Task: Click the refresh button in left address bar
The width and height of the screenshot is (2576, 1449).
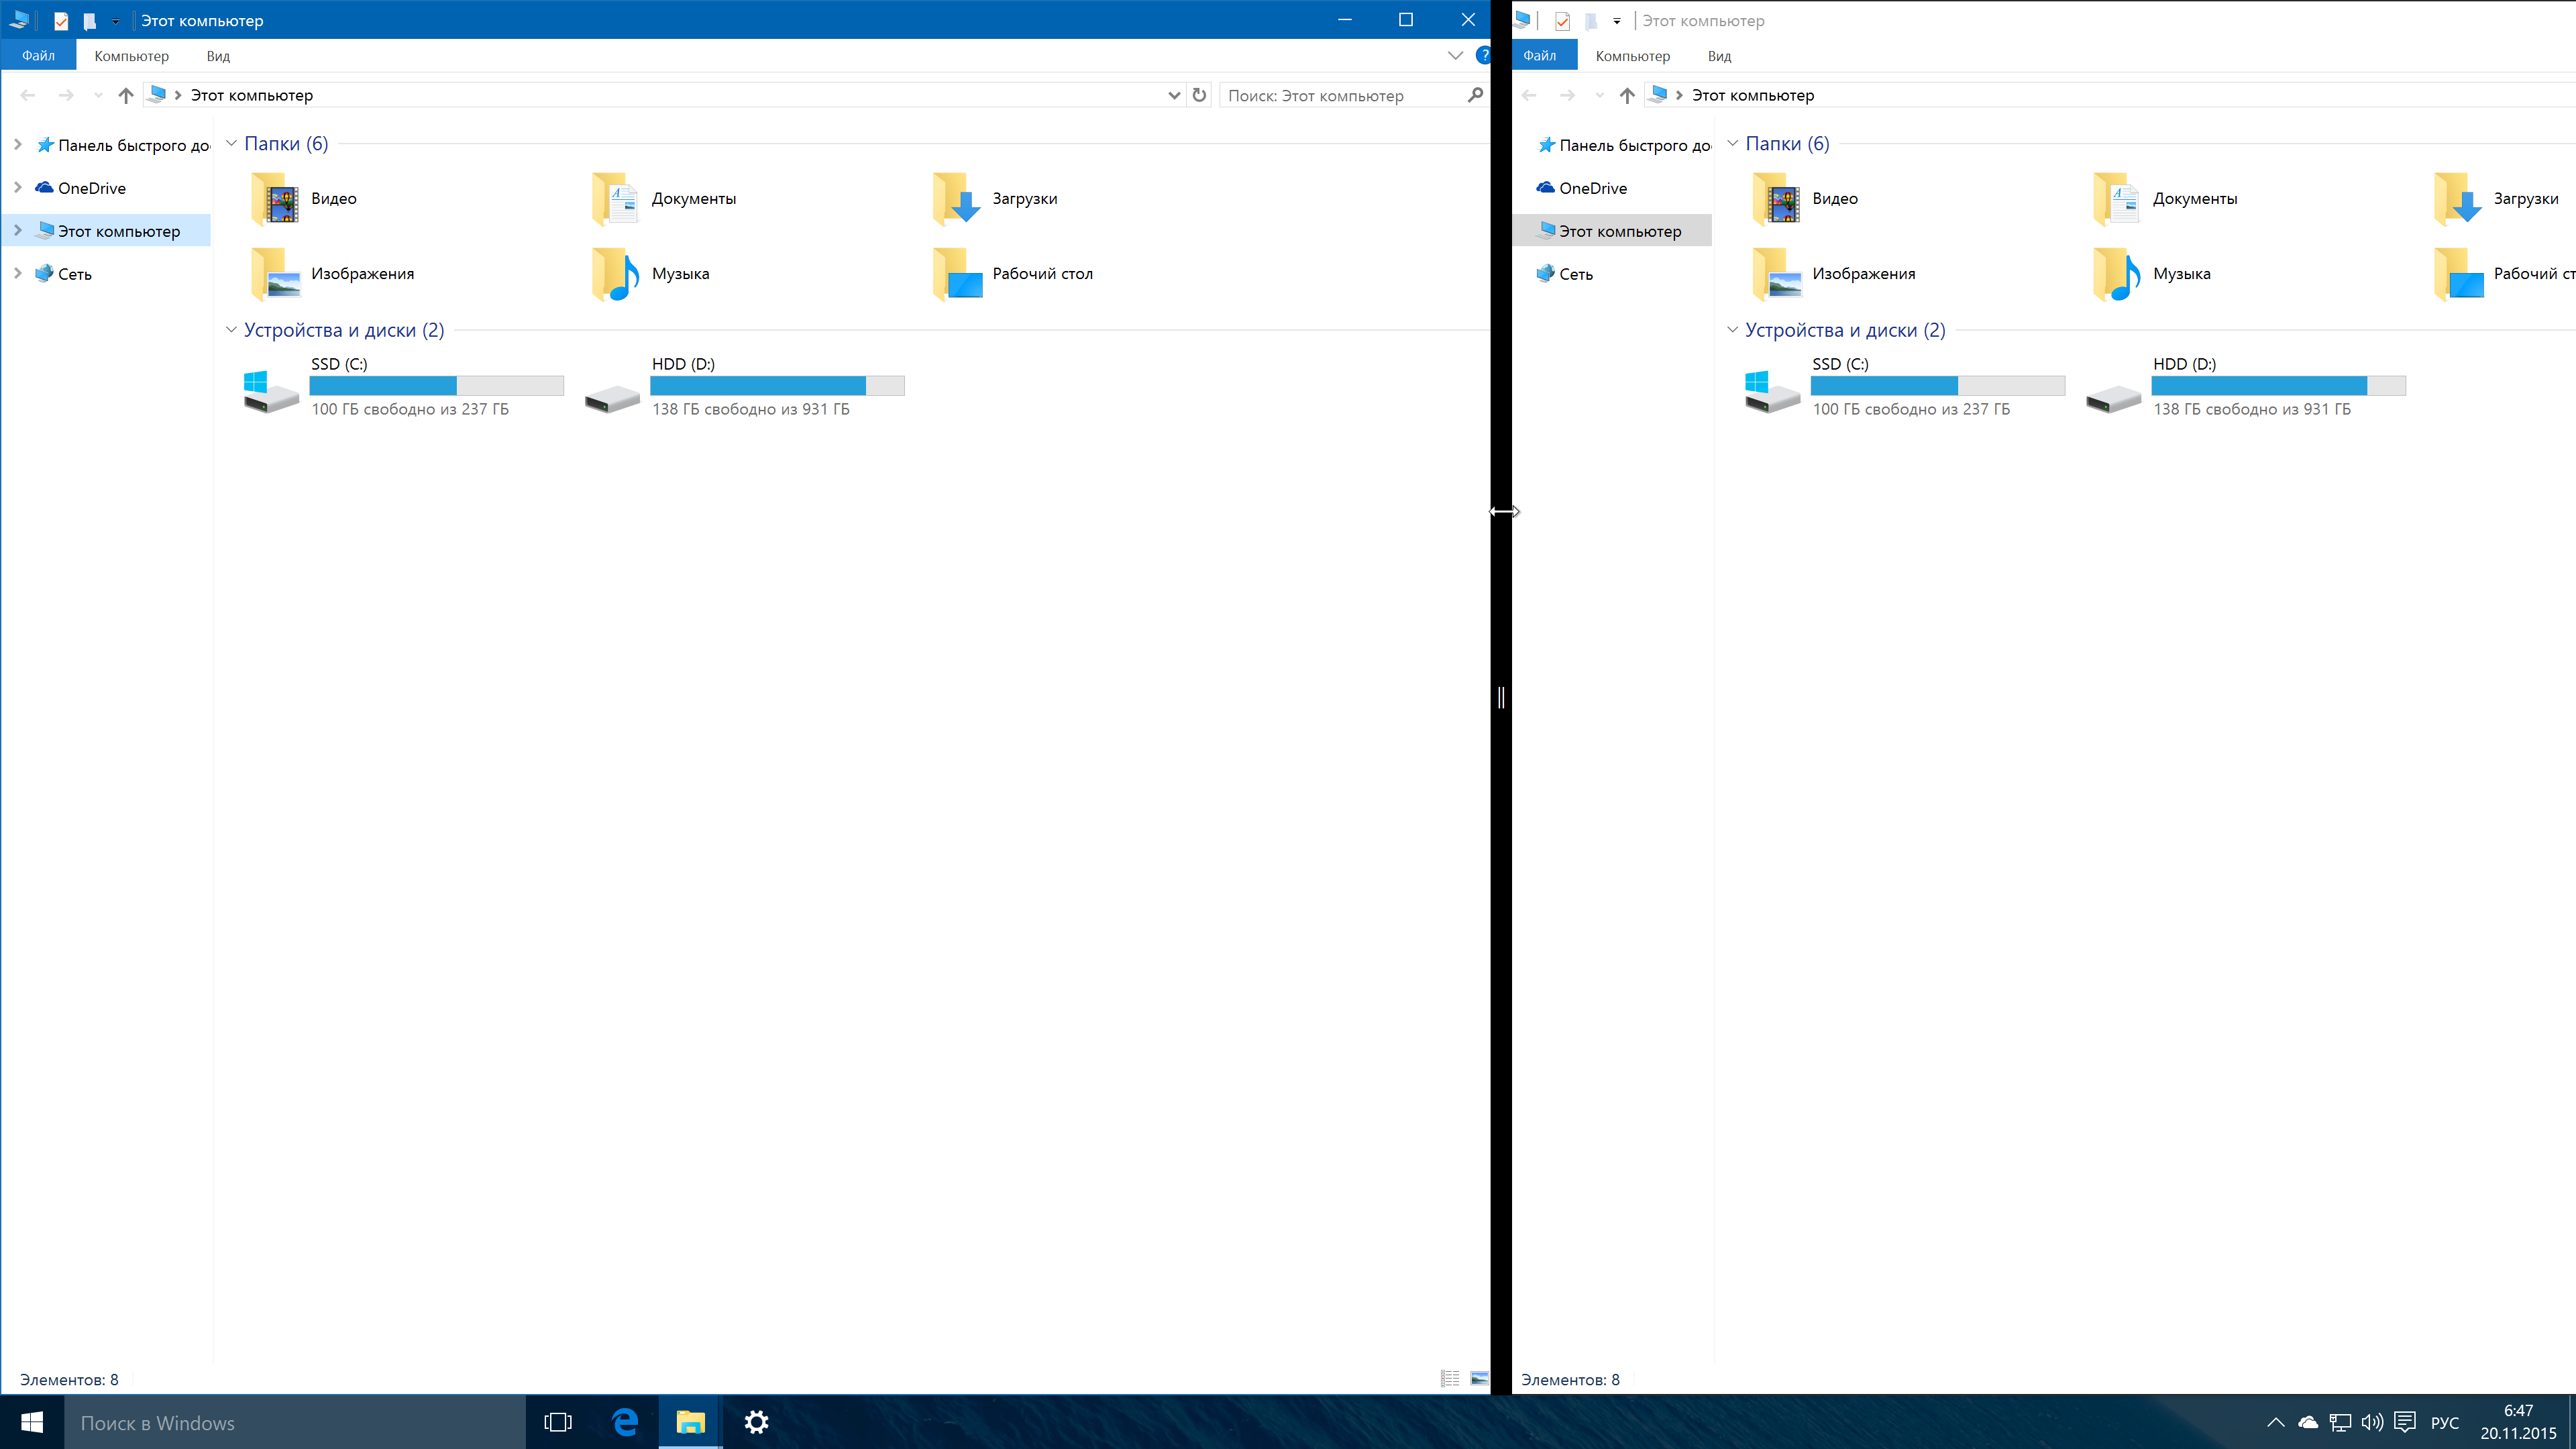Action: pos(1199,95)
